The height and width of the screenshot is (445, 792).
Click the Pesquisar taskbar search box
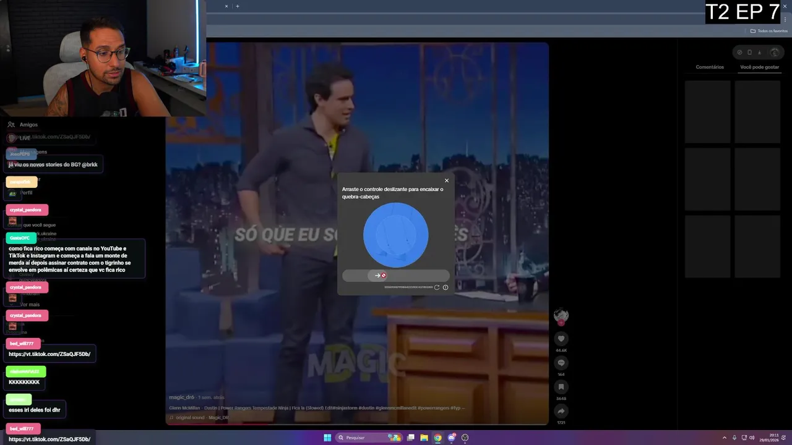tap(369, 438)
